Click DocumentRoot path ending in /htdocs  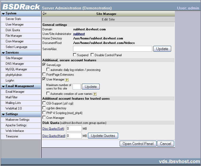click(x=104, y=43)
